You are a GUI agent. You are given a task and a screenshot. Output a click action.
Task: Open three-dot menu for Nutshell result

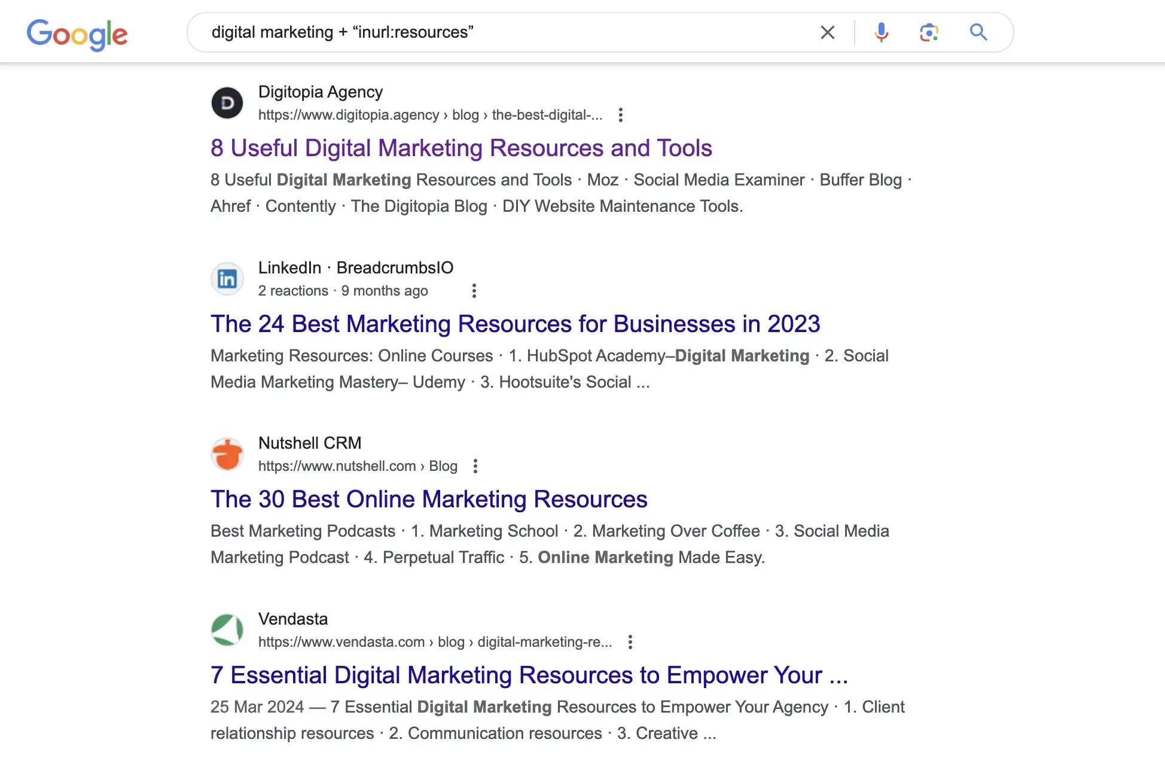475,466
